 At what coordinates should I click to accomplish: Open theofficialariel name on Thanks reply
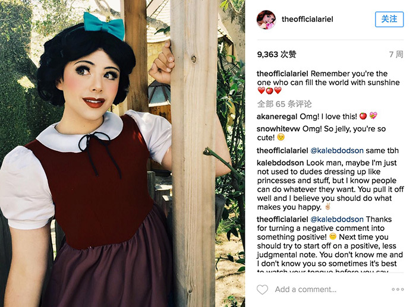(x=282, y=219)
